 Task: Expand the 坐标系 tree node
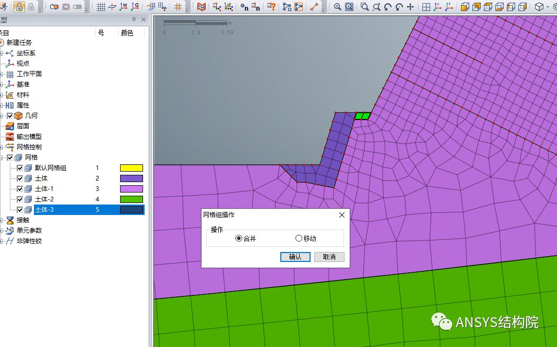pos(2,53)
